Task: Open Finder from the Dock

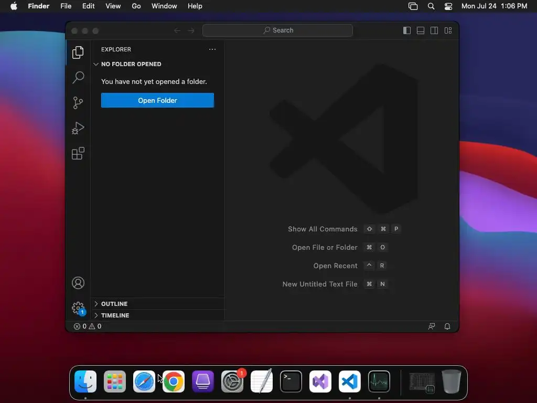Action: click(x=85, y=381)
